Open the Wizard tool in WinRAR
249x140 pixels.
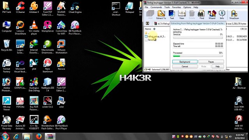point(212,15)
